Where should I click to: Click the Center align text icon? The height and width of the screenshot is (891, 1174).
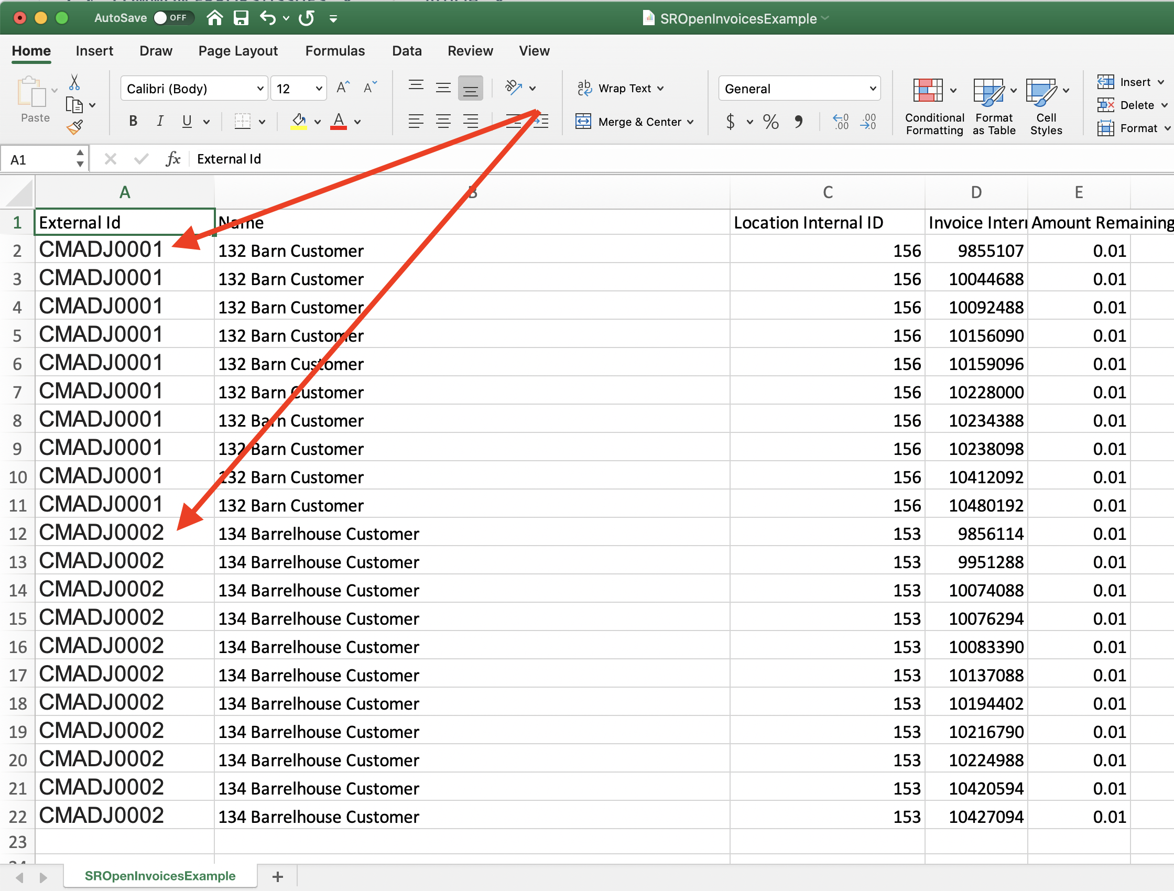pos(443,122)
